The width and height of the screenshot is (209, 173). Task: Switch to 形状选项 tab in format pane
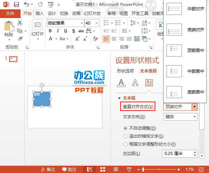click(125, 71)
